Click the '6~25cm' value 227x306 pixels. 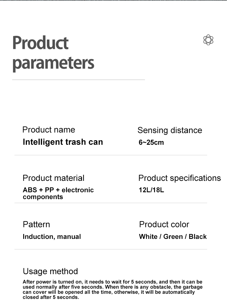pyautogui.click(x=151, y=142)
